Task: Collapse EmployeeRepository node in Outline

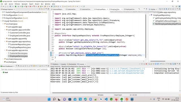Action: [x=150, y=15]
